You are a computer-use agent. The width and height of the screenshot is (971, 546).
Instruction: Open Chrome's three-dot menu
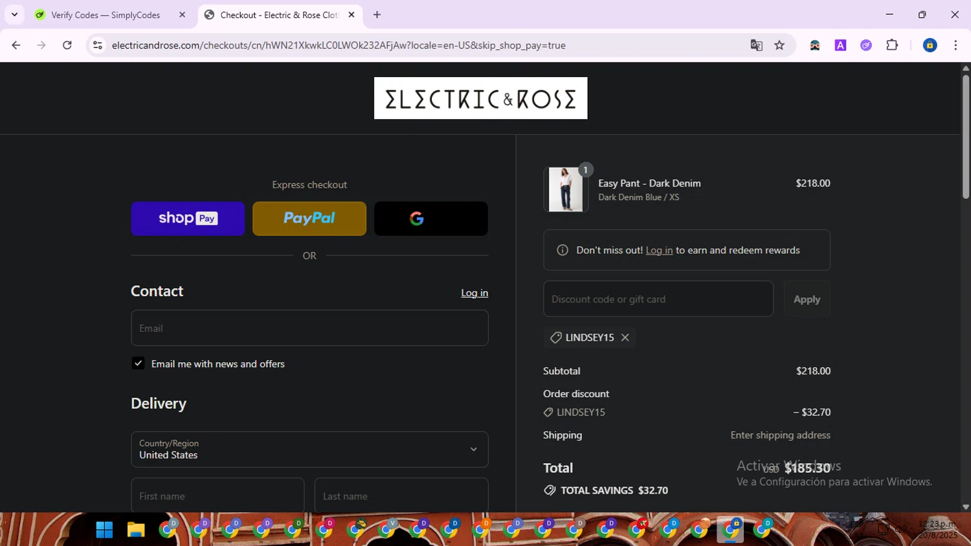coord(955,45)
